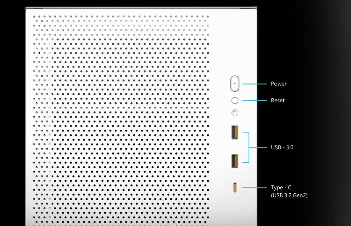351x226 pixels.
Task: Click the blue callout line beside Reset button
Action: coord(254,100)
